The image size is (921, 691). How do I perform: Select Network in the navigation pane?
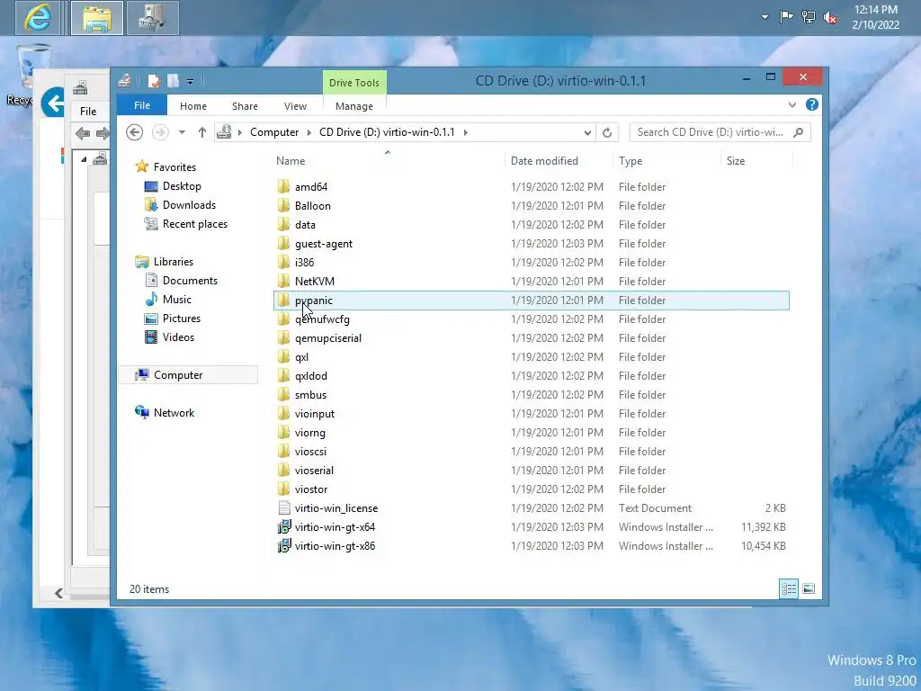(x=174, y=412)
